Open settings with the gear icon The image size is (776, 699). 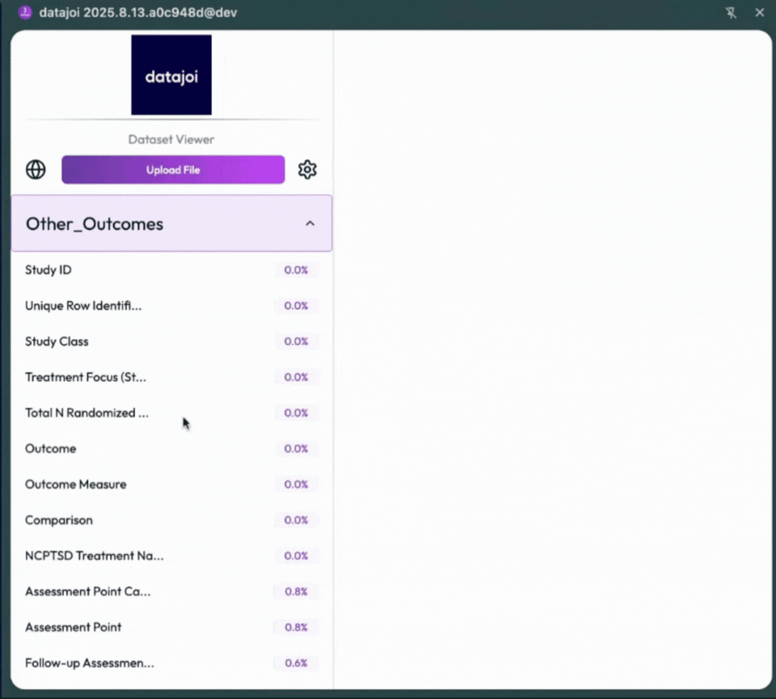[x=307, y=170]
